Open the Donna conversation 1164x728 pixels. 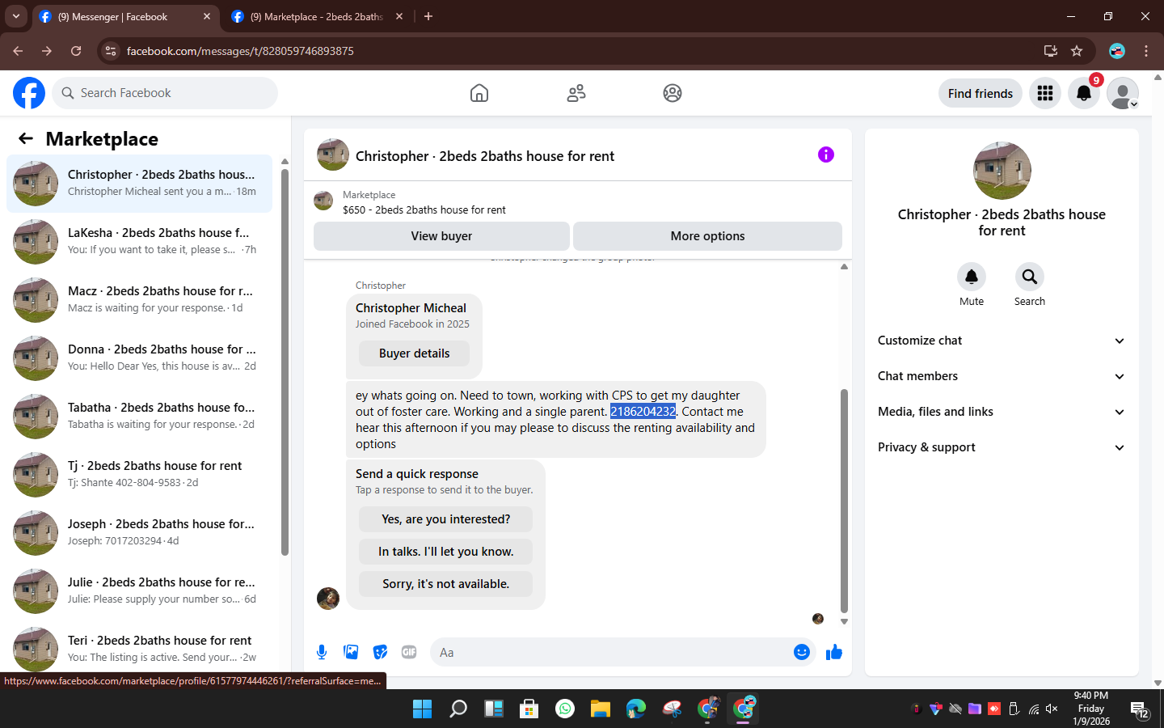pos(139,358)
